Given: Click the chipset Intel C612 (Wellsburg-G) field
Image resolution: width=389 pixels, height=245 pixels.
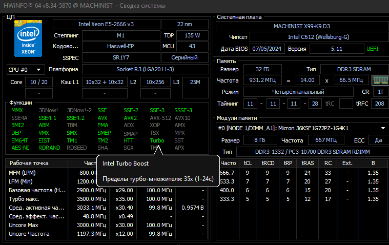Looking at the screenshot, I should pos(319,37).
